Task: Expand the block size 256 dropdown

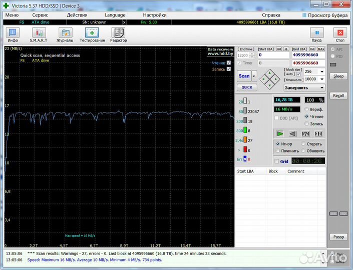Action: 321,71
